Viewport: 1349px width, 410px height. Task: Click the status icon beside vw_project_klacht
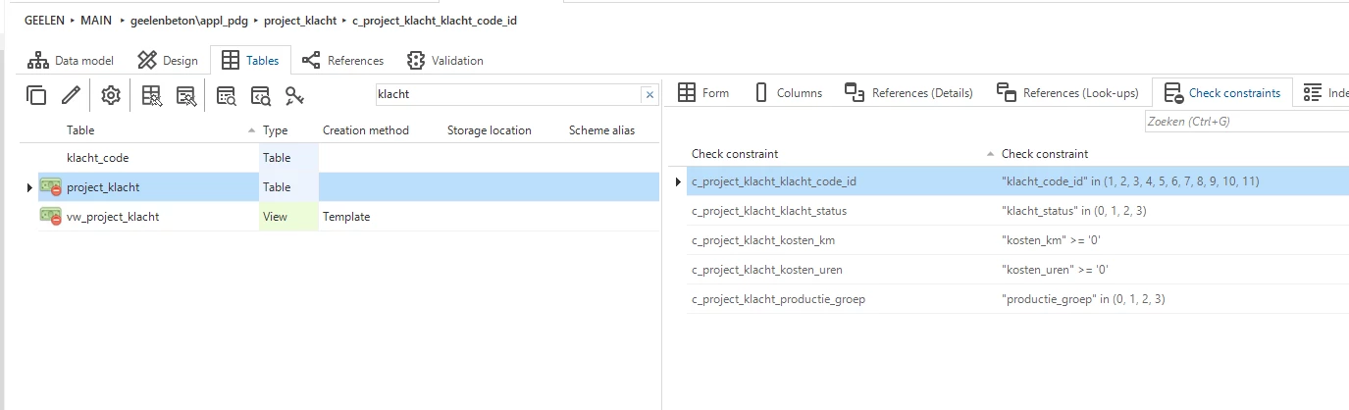51,216
